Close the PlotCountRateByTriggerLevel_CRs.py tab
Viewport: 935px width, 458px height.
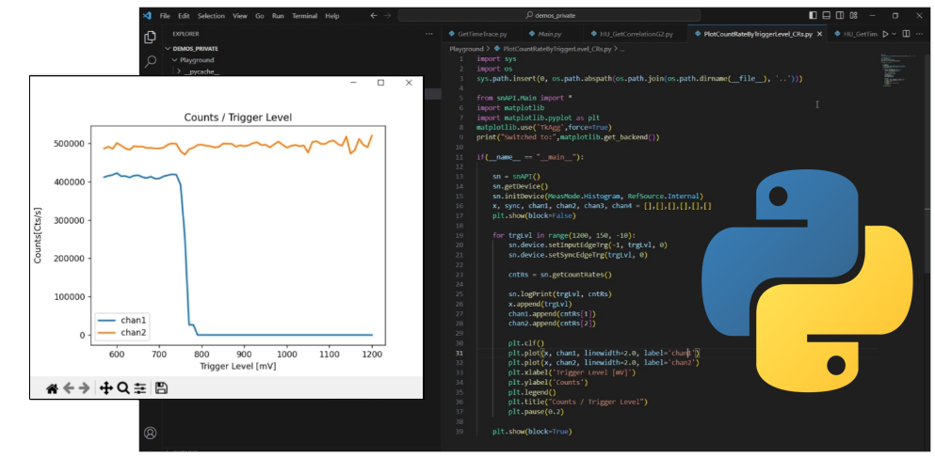click(x=820, y=35)
